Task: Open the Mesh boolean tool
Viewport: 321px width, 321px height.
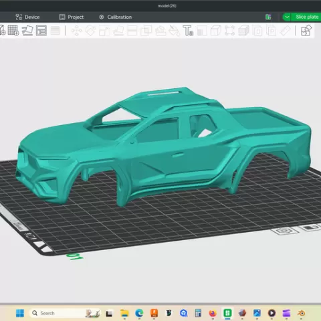Action: 146,31
